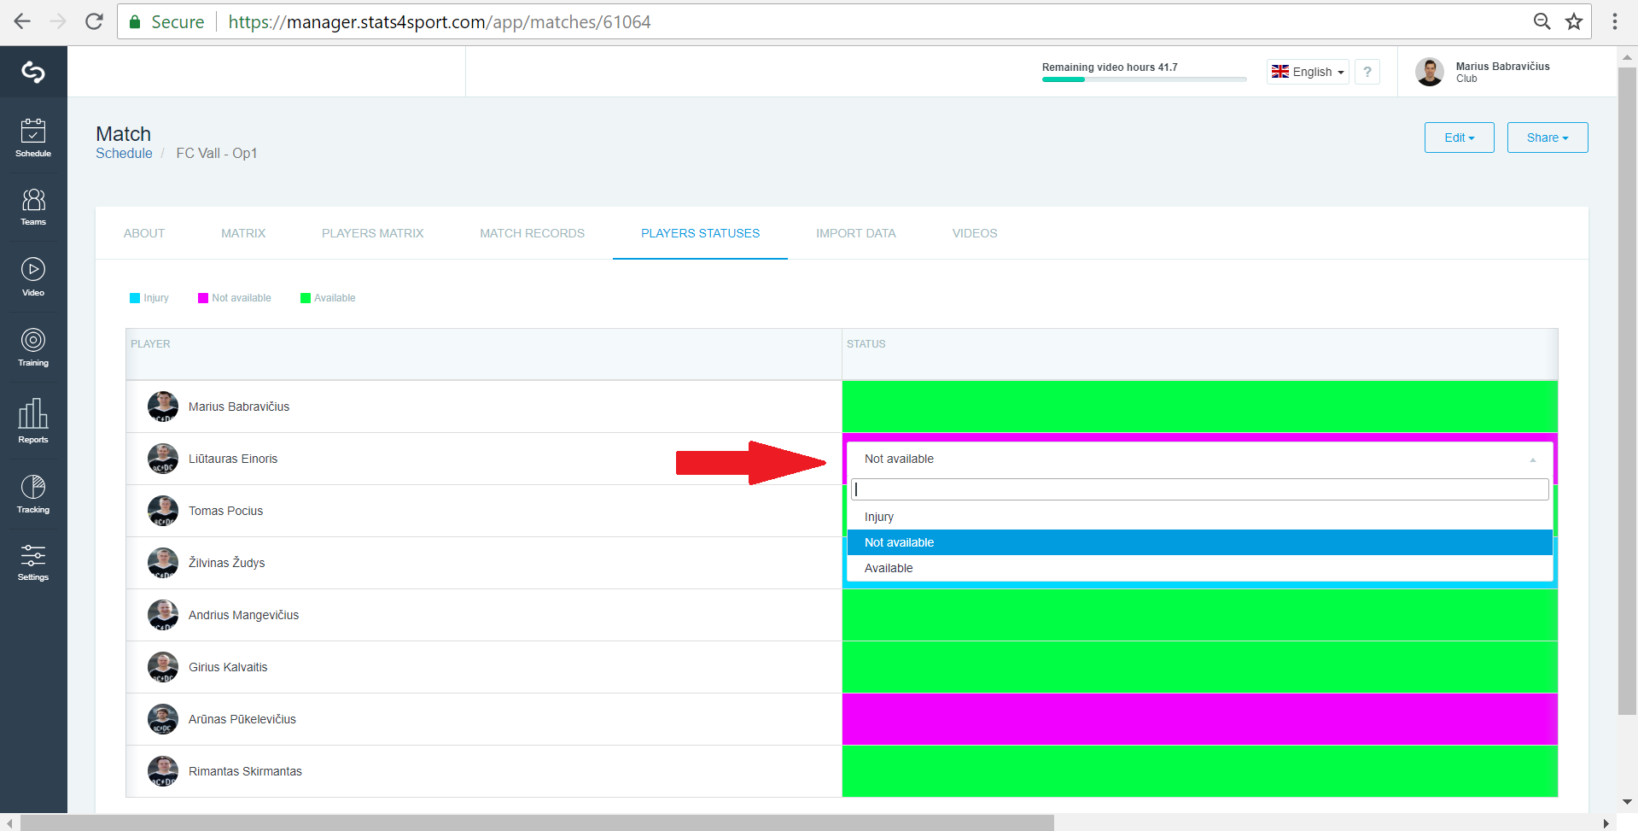1638x831 pixels.
Task: Open the browser zoom magnifier icon
Action: [x=1542, y=21]
